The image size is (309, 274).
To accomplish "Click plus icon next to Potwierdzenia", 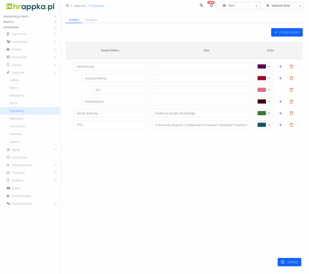I will (280, 101).
